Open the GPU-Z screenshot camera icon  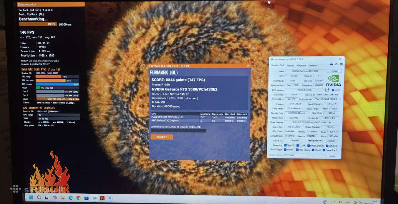pos(331,64)
